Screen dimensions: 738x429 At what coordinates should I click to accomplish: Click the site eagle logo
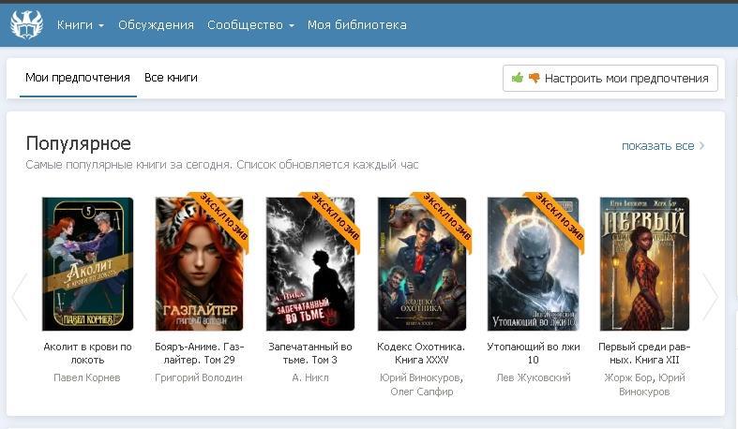pyautogui.click(x=27, y=24)
